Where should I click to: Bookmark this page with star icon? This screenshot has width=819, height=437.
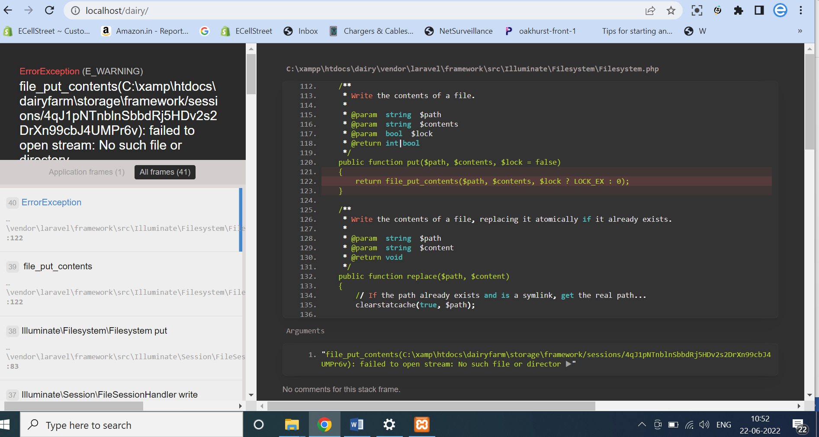point(671,10)
